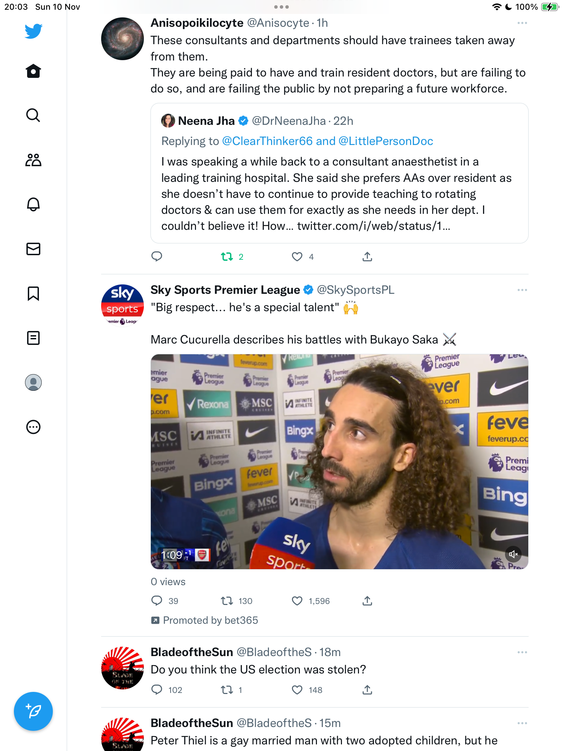
Task: Open Notifications bell in sidebar
Action: click(33, 204)
